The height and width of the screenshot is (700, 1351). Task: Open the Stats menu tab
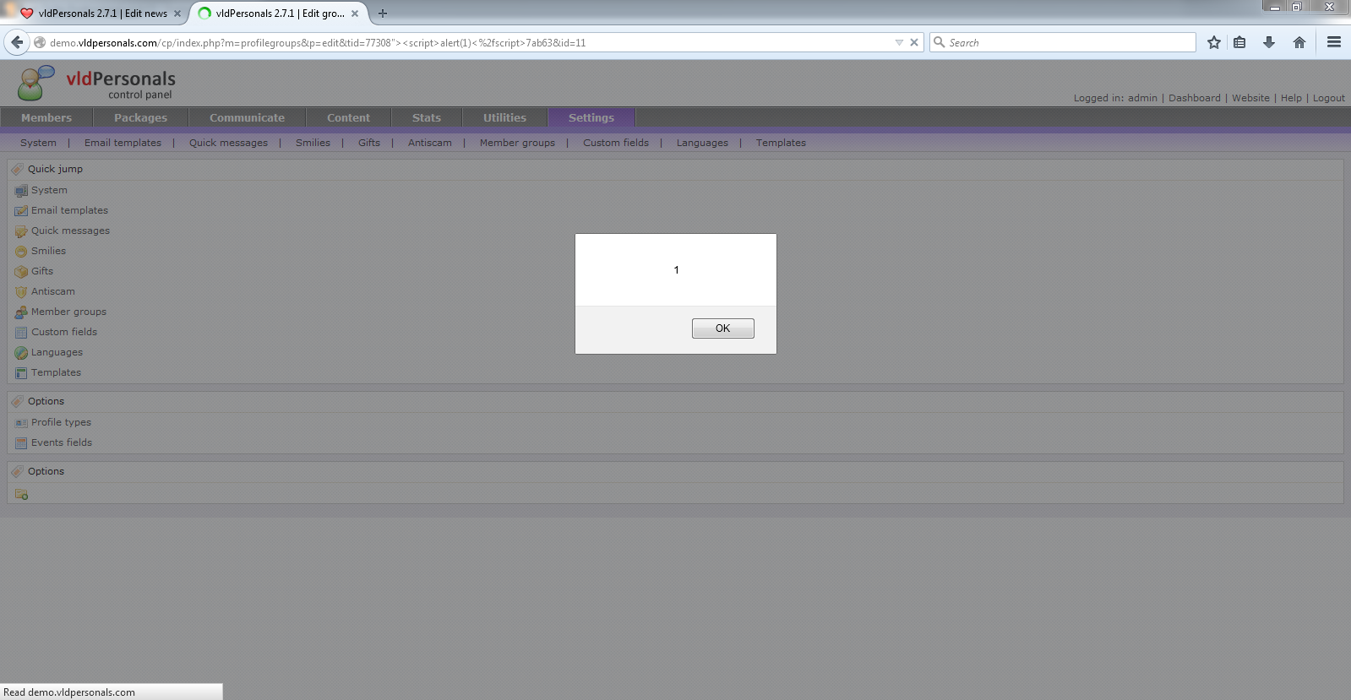427,117
